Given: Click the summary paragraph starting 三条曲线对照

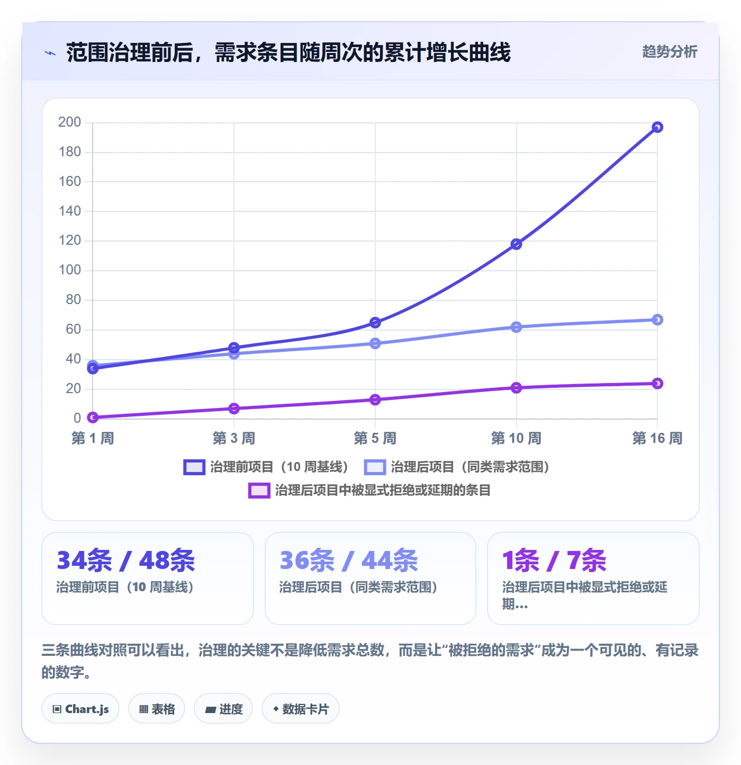Looking at the screenshot, I should point(370,661).
